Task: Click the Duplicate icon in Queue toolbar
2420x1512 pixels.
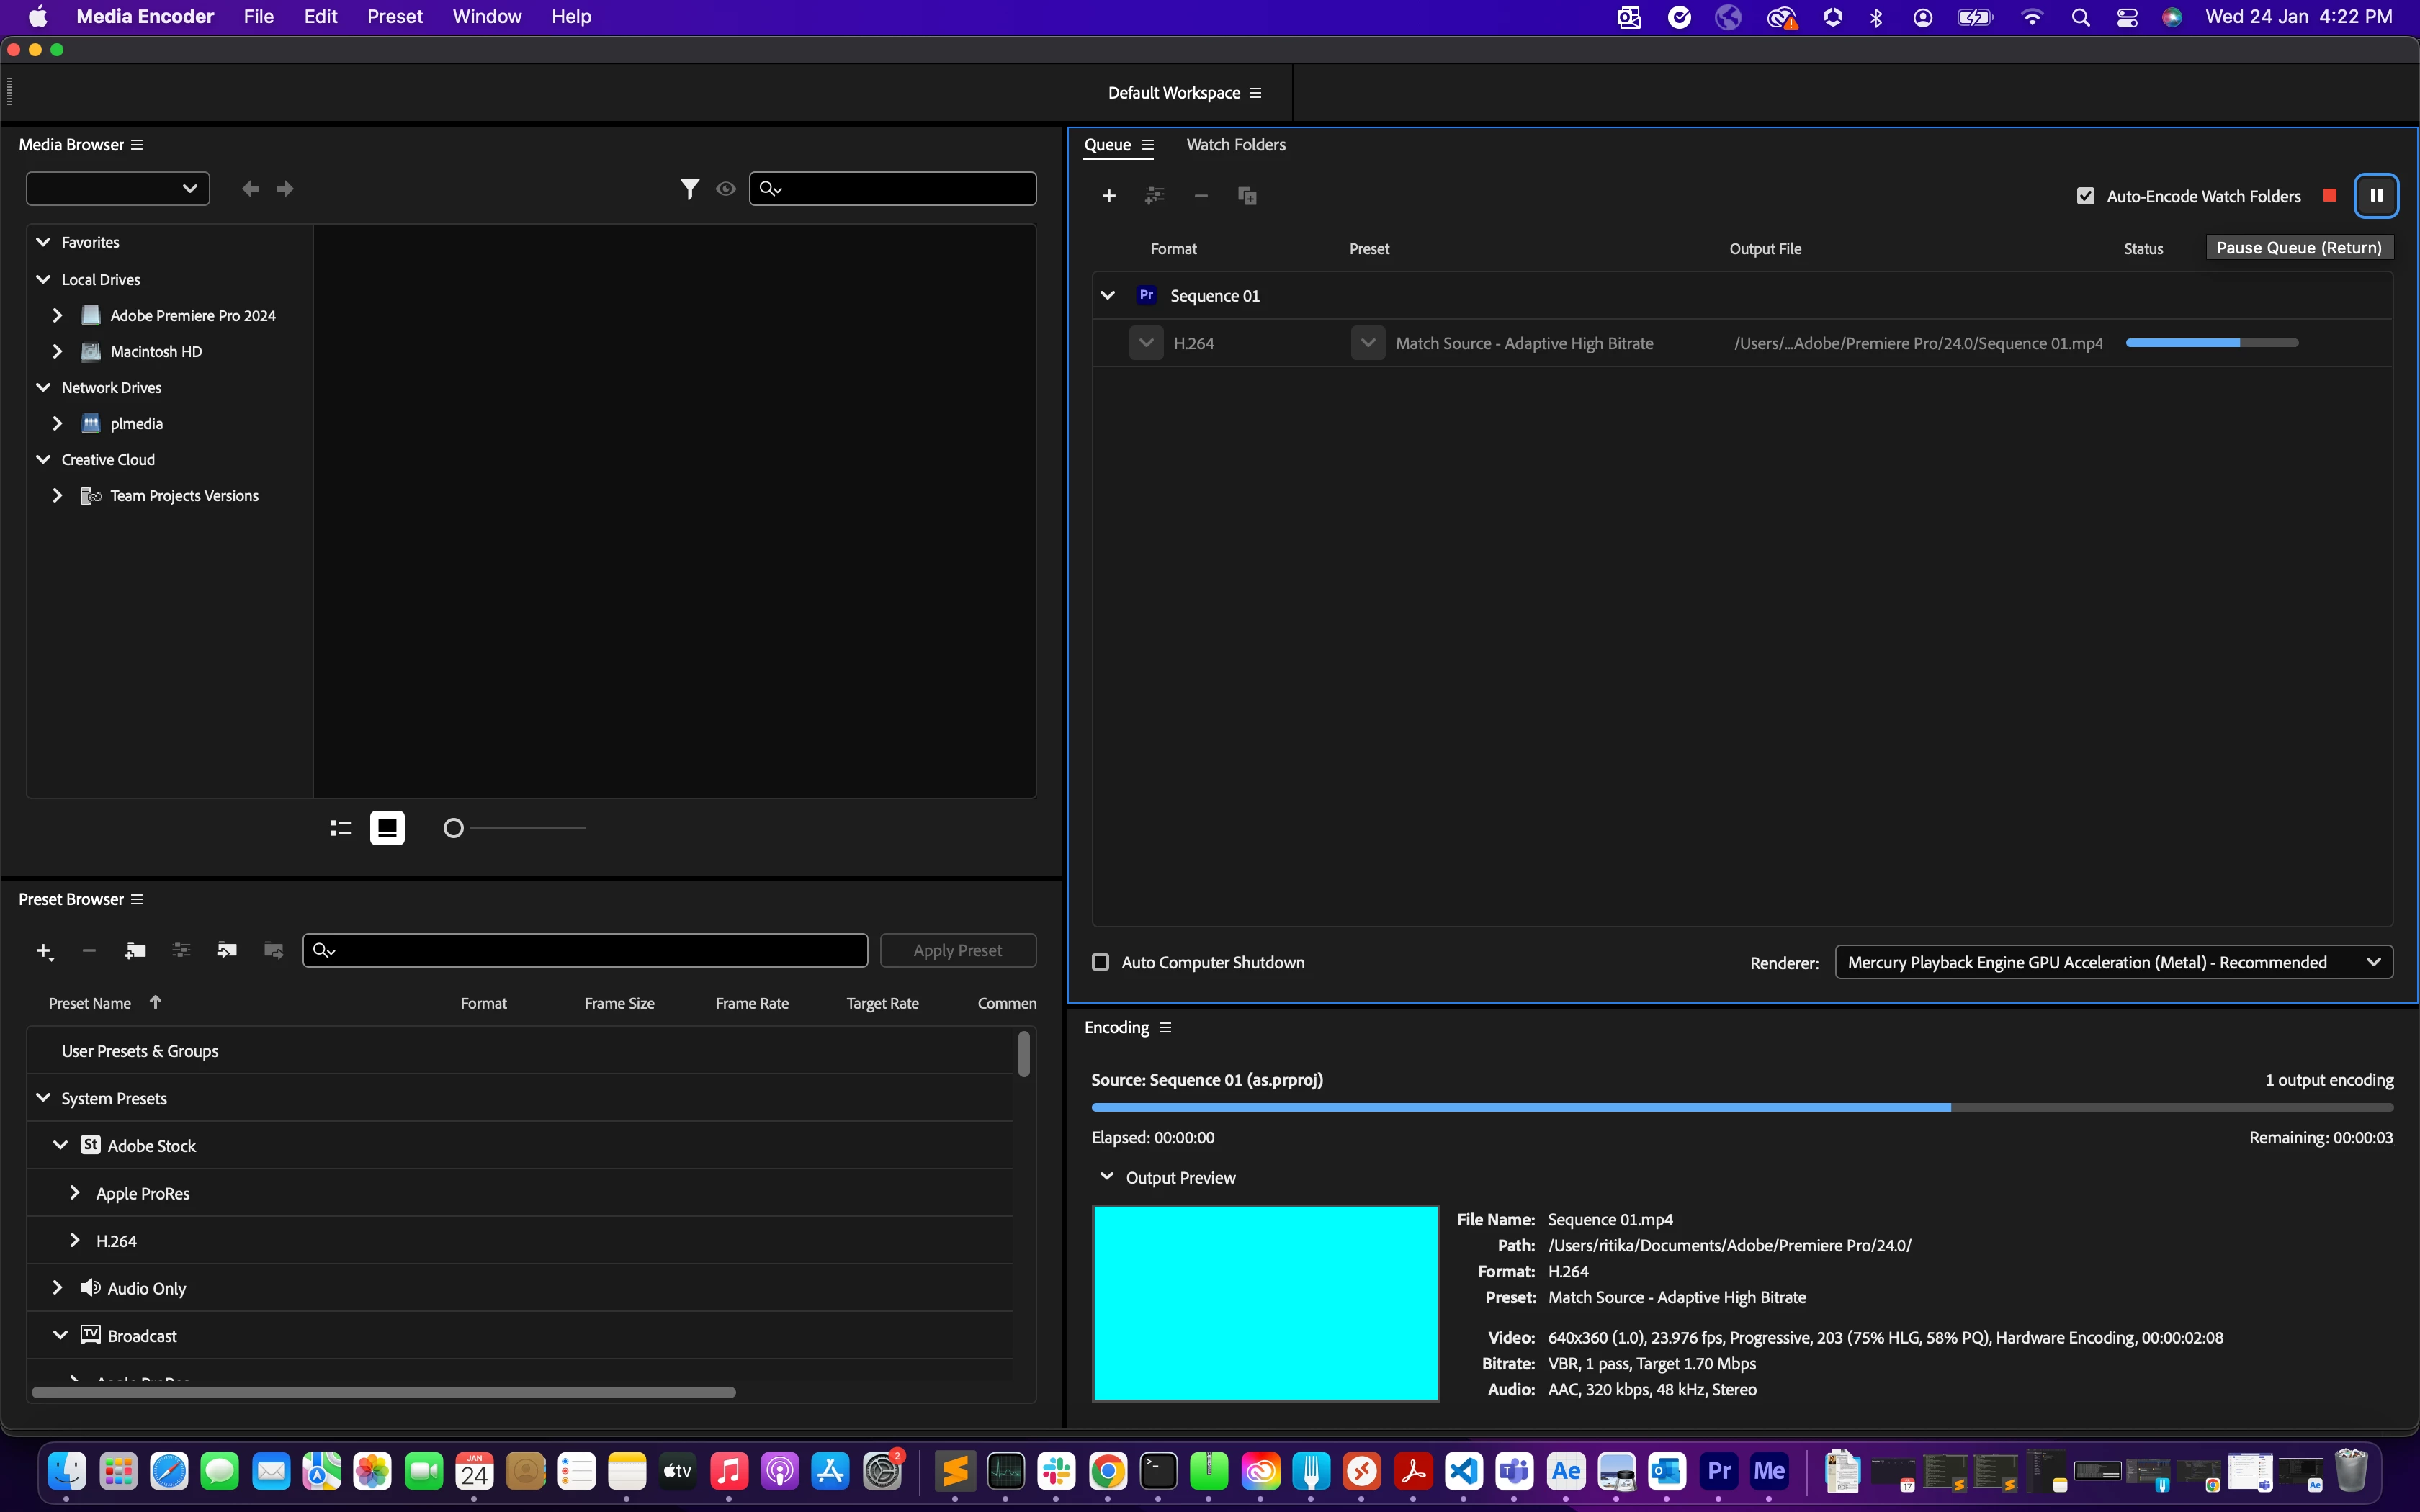Action: 1247,196
